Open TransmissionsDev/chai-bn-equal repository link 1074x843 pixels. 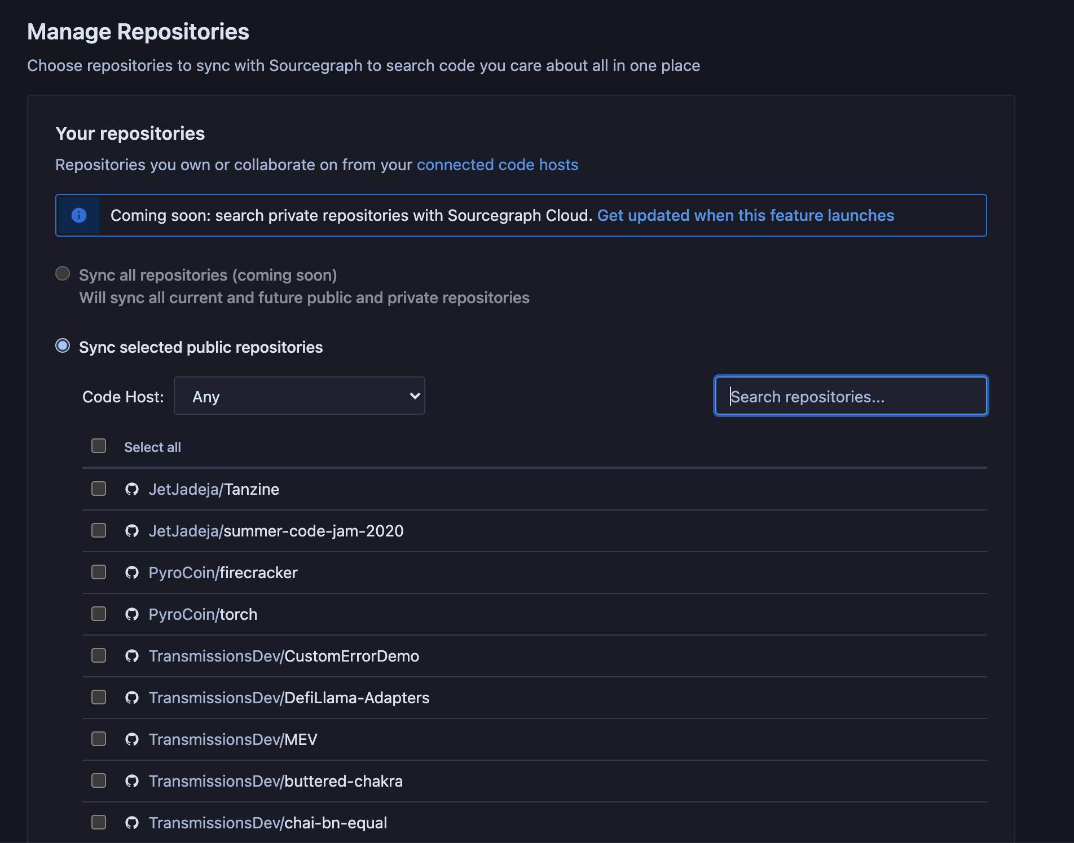268,823
